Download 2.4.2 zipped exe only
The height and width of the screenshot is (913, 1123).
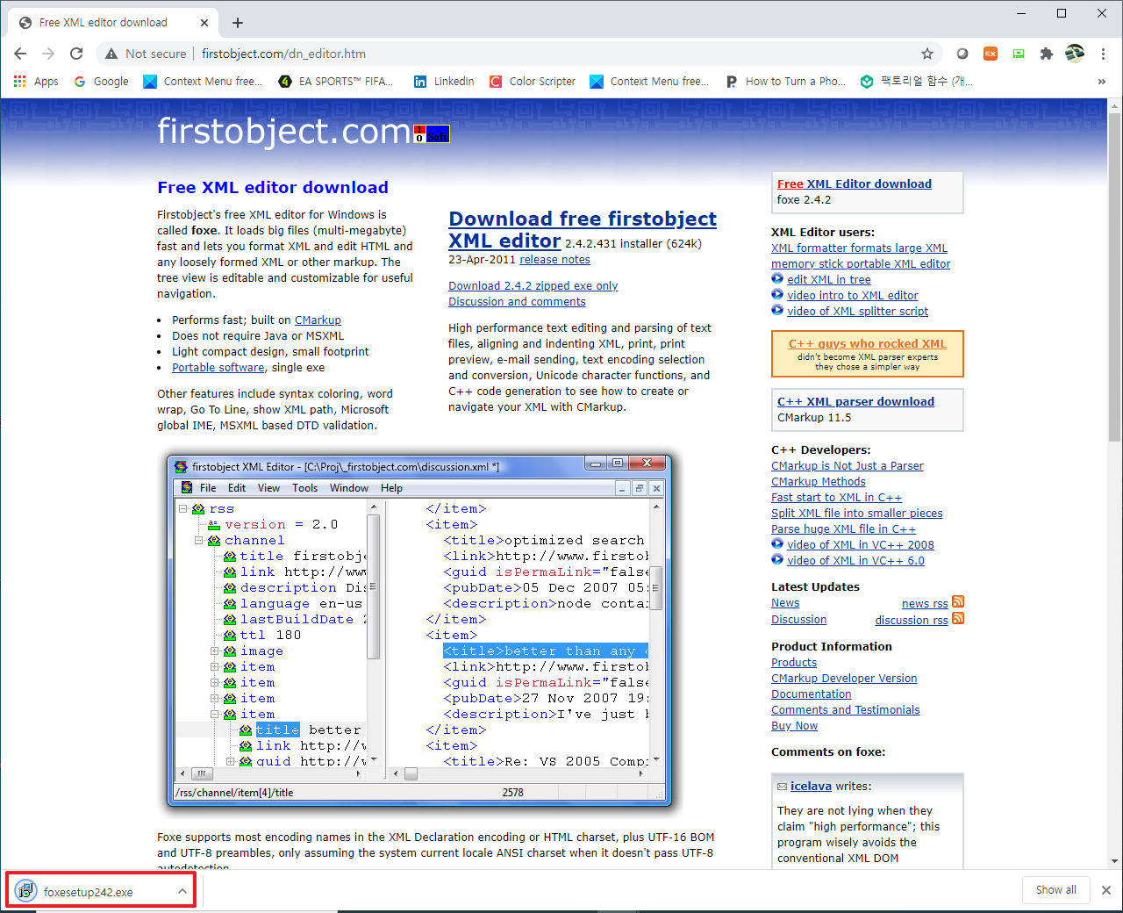(533, 286)
